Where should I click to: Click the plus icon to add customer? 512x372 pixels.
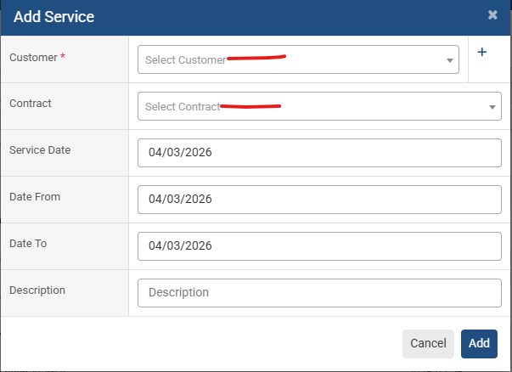[482, 53]
